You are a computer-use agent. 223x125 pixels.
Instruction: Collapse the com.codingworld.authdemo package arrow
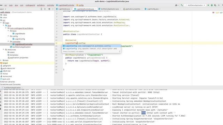pos(6,28)
